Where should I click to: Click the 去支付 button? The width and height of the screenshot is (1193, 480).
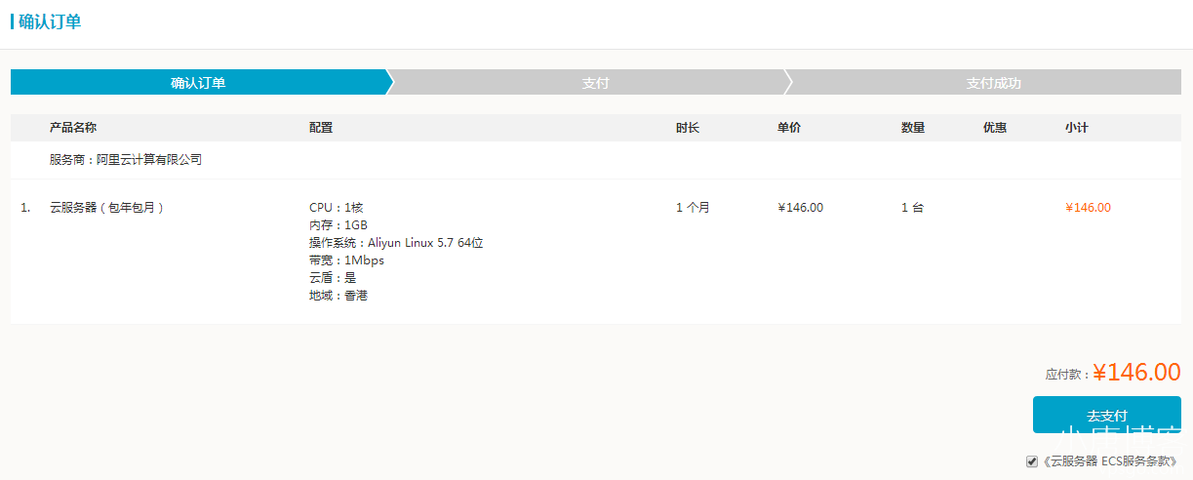(x=1106, y=415)
